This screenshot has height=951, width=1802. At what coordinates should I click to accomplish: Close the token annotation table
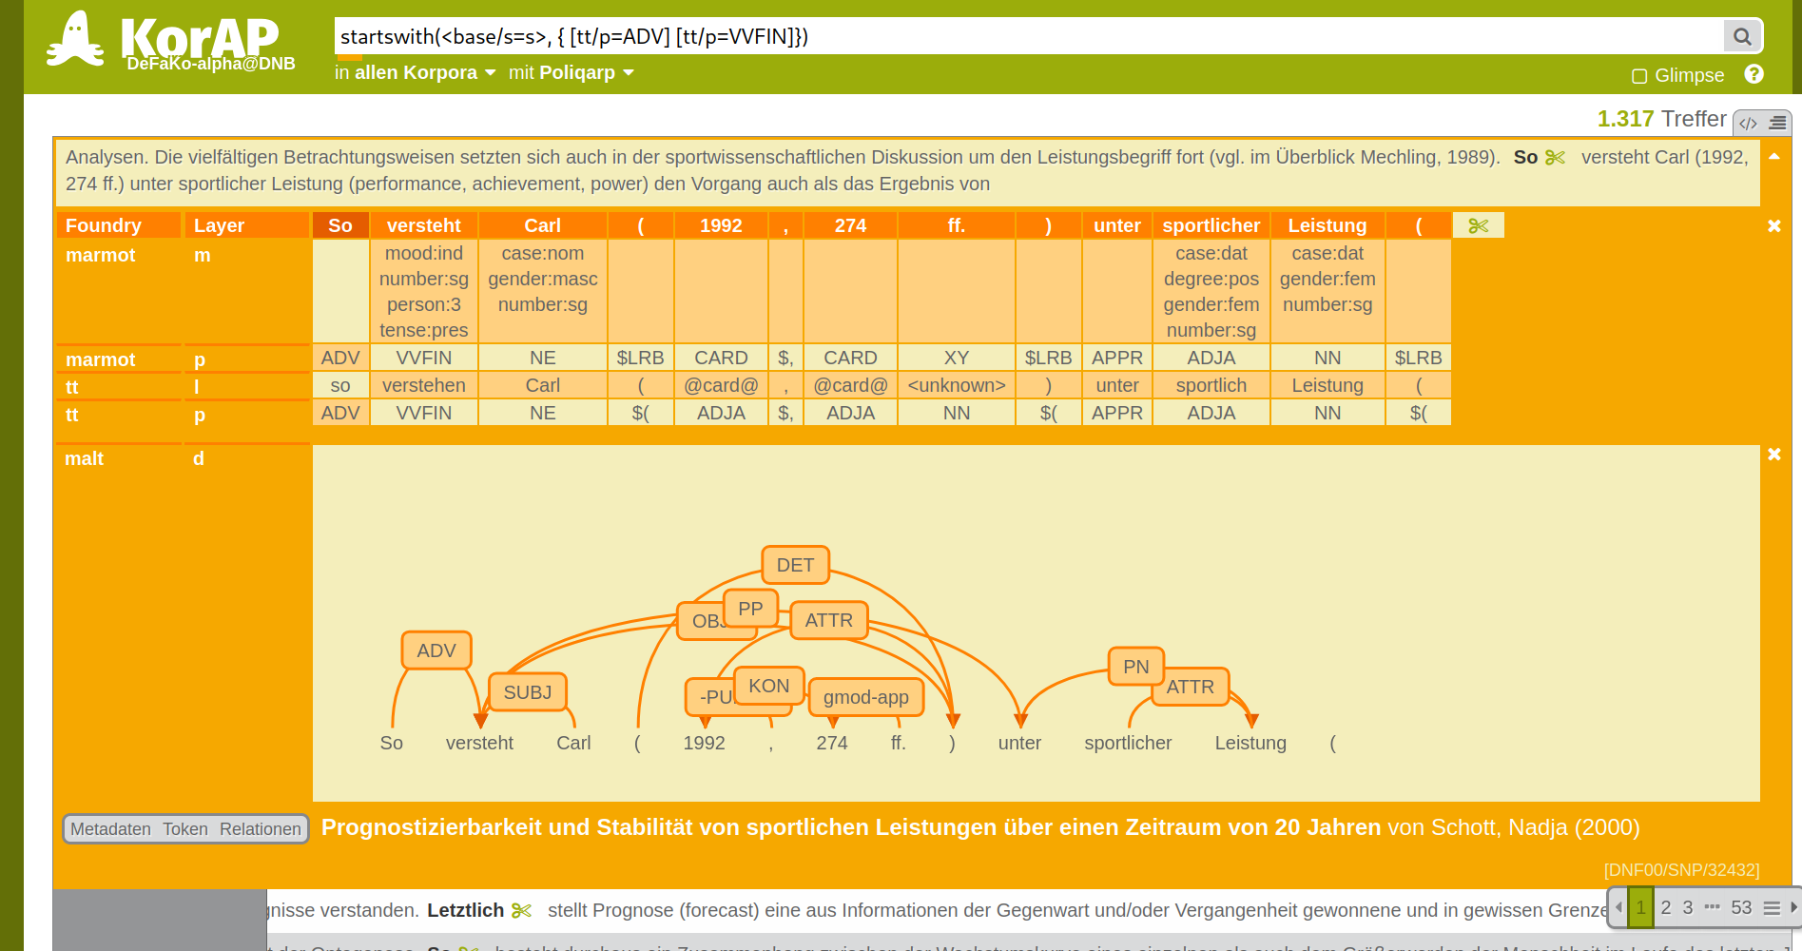click(x=1773, y=226)
